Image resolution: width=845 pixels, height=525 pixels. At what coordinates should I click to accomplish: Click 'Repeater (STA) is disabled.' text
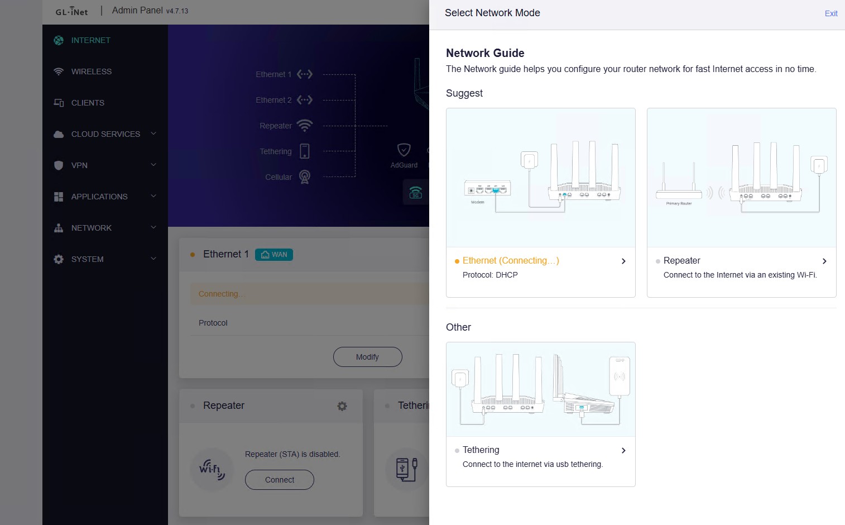[292, 454]
